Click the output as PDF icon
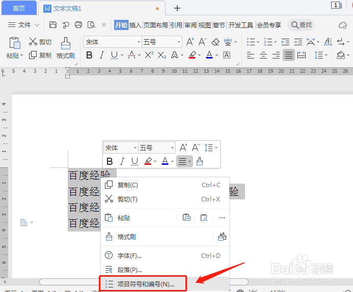This screenshot has height=292, width=353. [x=66, y=25]
